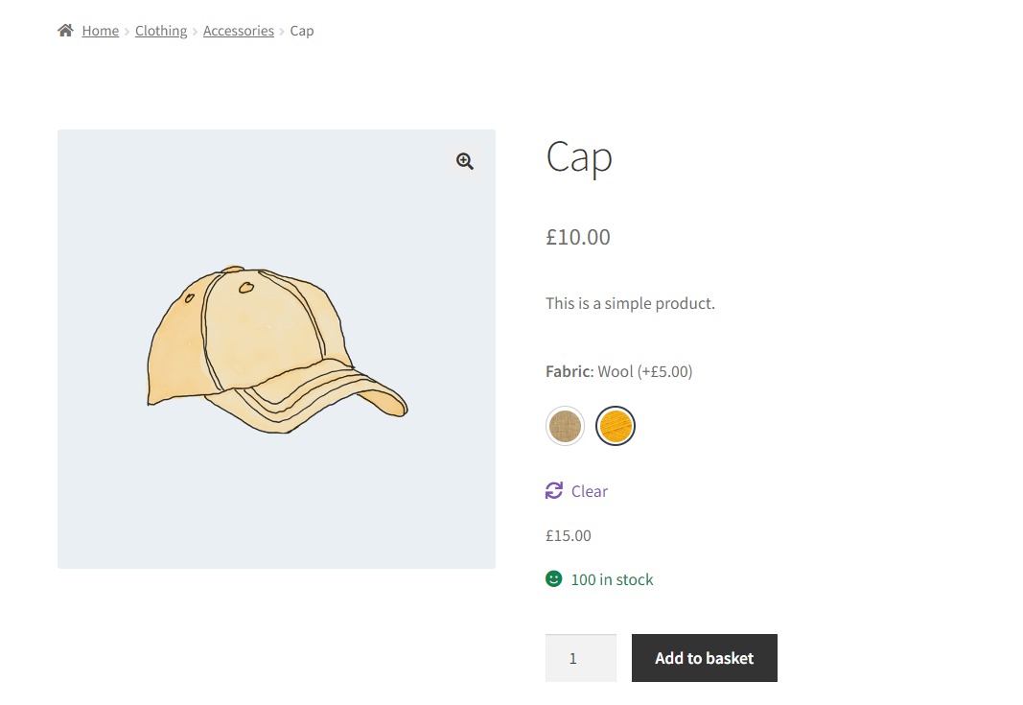
Task: Click the Cap breadcrumb label
Action: click(x=301, y=31)
